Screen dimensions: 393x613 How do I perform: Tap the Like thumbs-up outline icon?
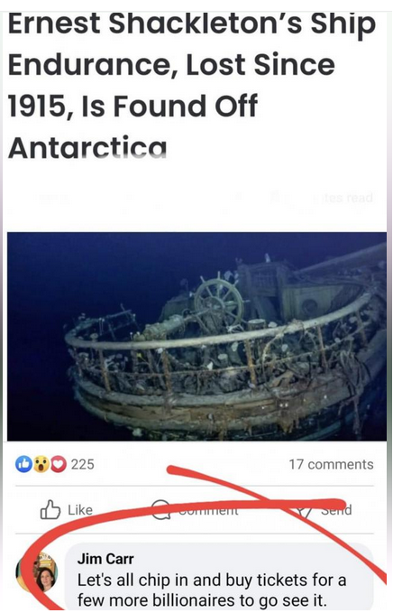click(x=50, y=509)
